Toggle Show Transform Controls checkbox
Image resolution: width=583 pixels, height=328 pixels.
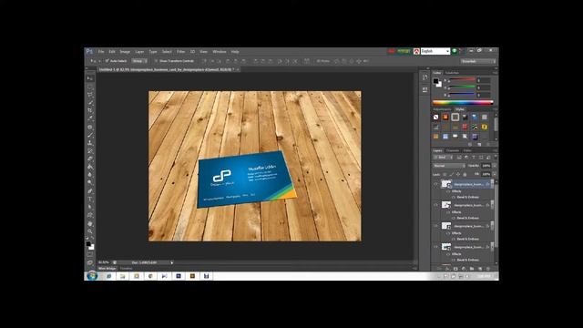point(156,61)
